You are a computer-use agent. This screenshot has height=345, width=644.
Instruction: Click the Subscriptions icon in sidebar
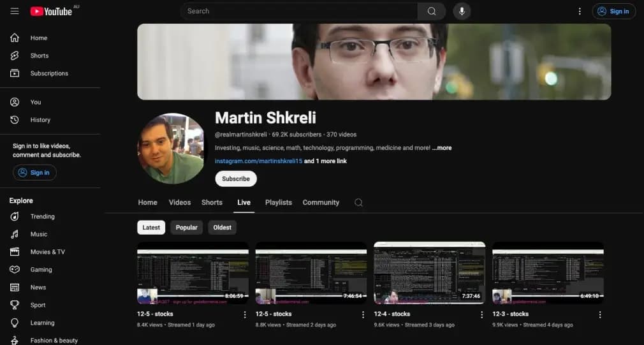point(15,73)
